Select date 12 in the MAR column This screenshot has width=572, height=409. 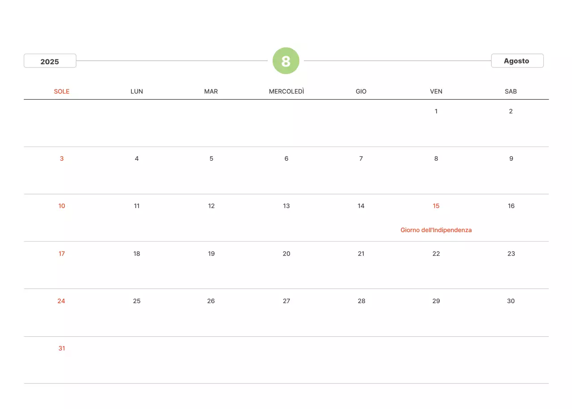tap(211, 206)
